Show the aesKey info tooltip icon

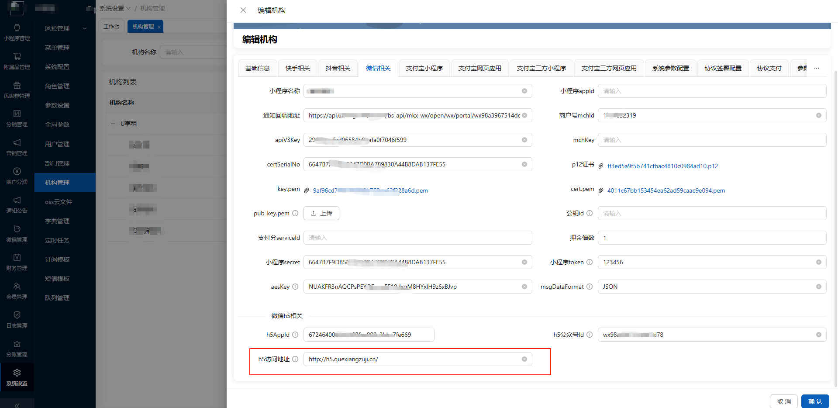click(x=295, y=287)
